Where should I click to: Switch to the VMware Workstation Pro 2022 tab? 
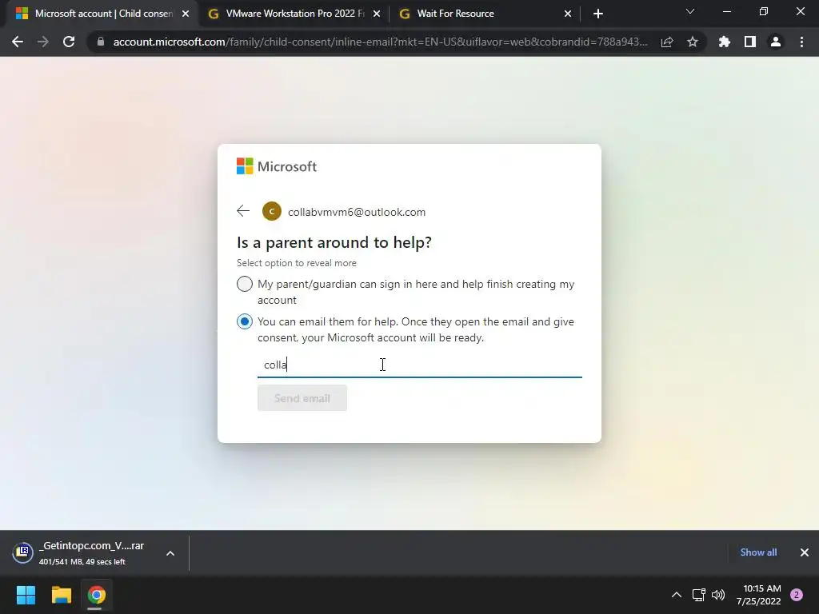pyautogui.click(x=294, y=14)
